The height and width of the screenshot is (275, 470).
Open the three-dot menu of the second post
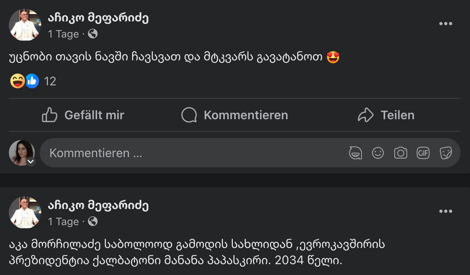[x=445, y=211]
